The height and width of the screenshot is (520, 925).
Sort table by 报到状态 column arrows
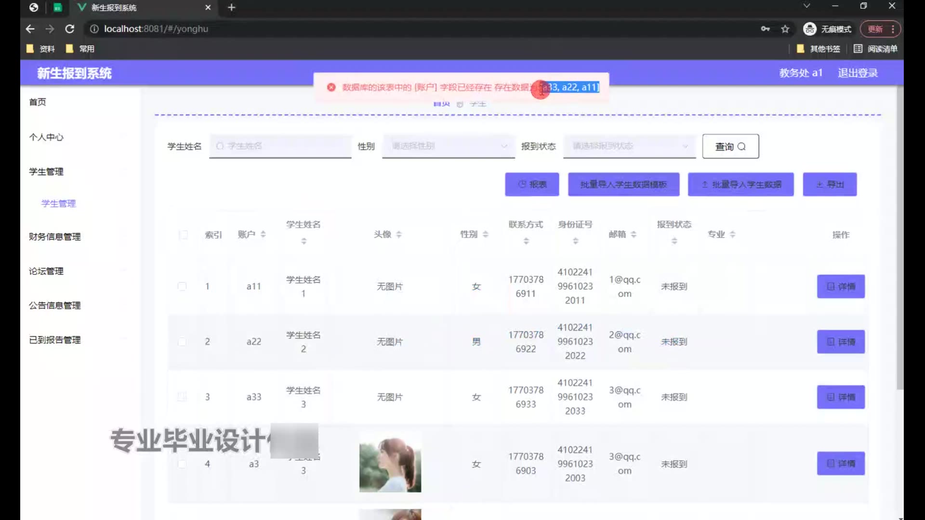(x=674, y=241)
